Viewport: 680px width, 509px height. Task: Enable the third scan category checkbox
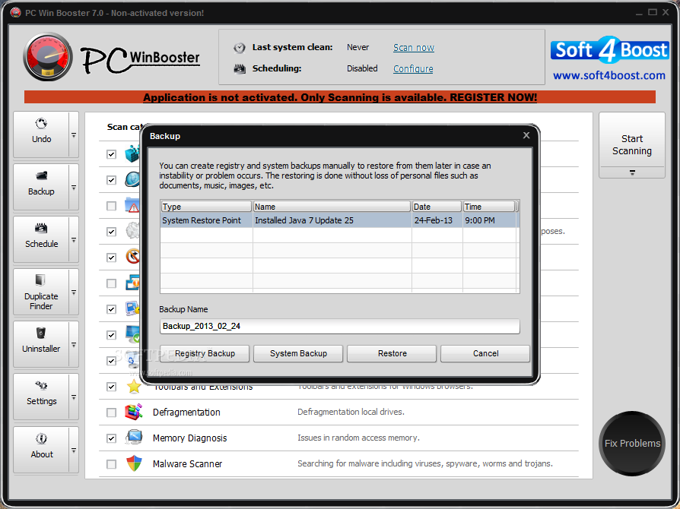pos(112,206)
